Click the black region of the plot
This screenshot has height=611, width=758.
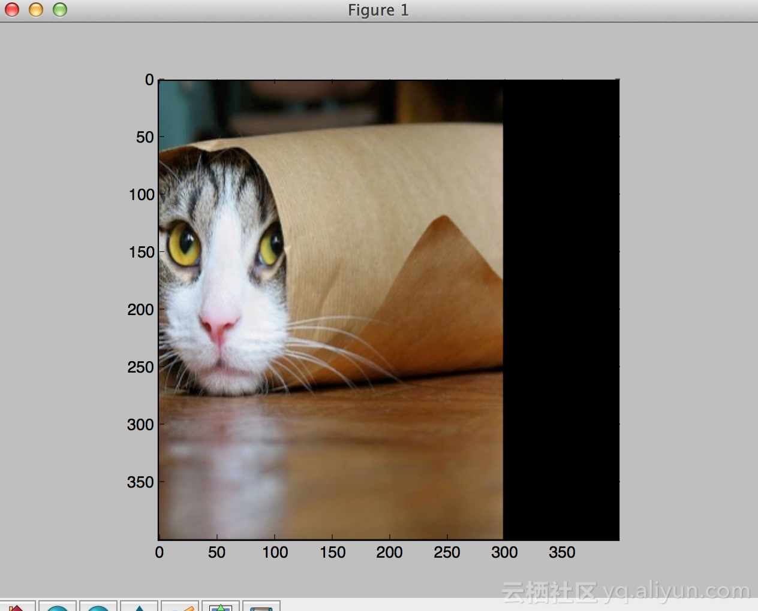coord(561,310)
